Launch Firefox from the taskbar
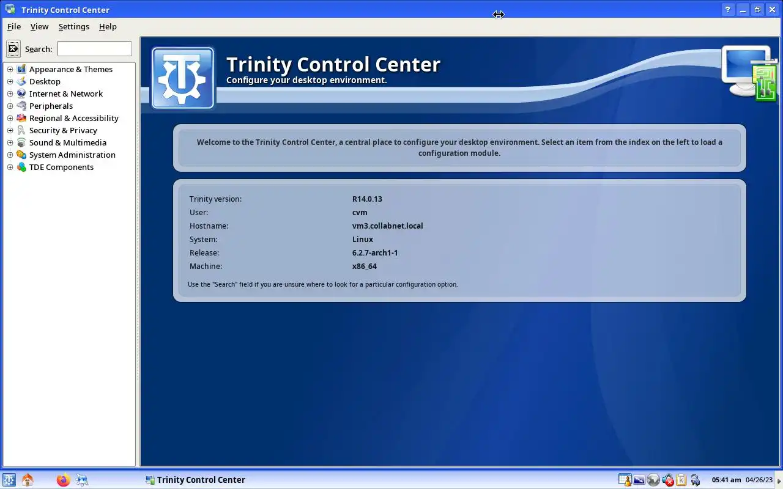783x489 pixels. [63, 480]
